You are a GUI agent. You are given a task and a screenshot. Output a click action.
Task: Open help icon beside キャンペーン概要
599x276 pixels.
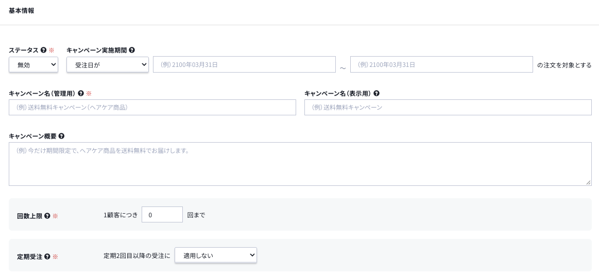coord(61,136)
